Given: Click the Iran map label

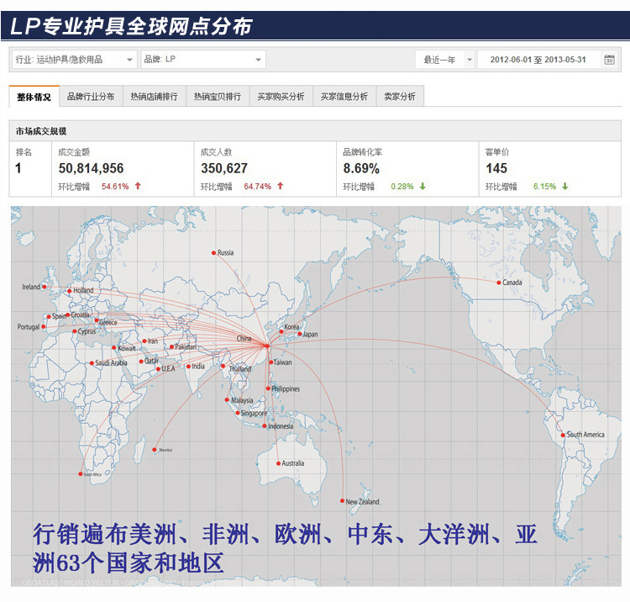Looking at the screenshot, I should [x=153, y=341].
